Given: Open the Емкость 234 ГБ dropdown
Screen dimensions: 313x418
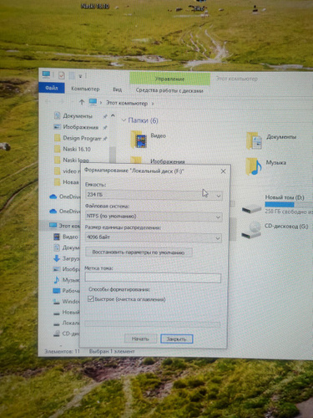Looking at the screenshot, I should [154, 195].
